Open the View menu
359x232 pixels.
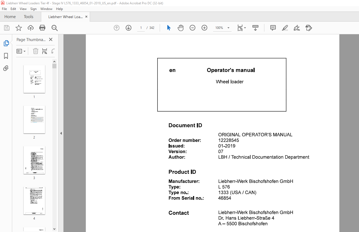(x=23, y=9)
